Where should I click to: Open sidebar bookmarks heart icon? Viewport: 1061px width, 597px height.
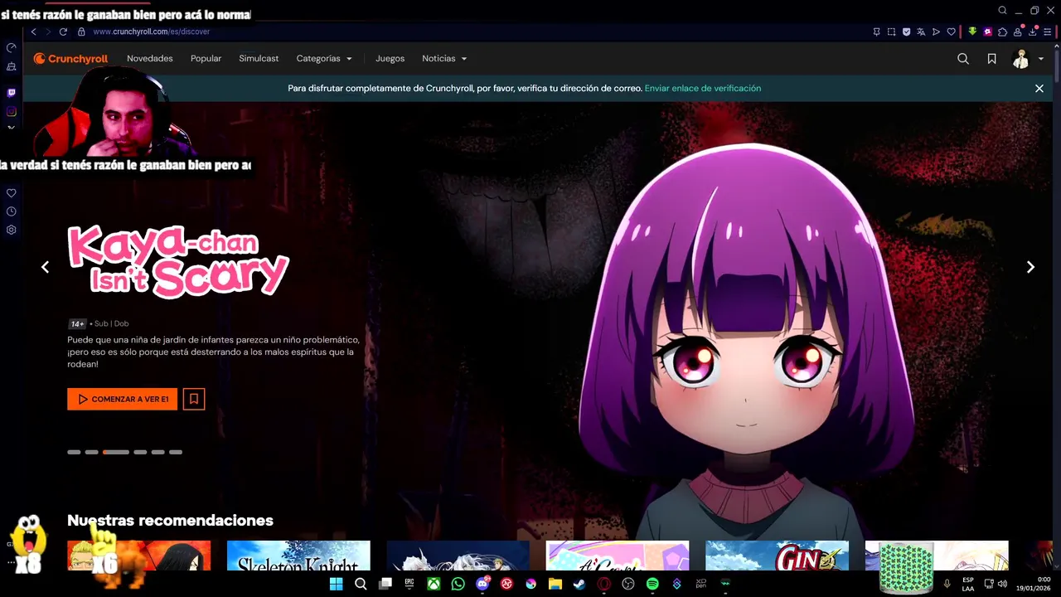pyautogui.click(x=12, y=193)
